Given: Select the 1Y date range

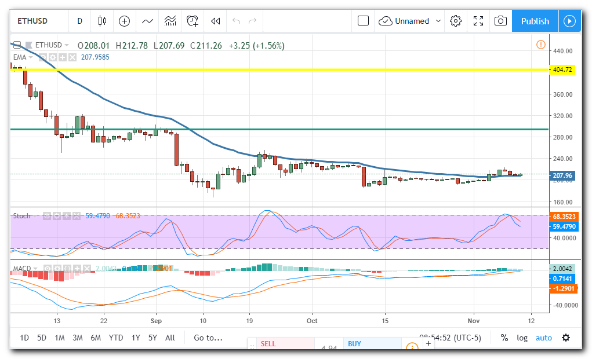Looking at the screenshot, I should [x=136, y=338].
